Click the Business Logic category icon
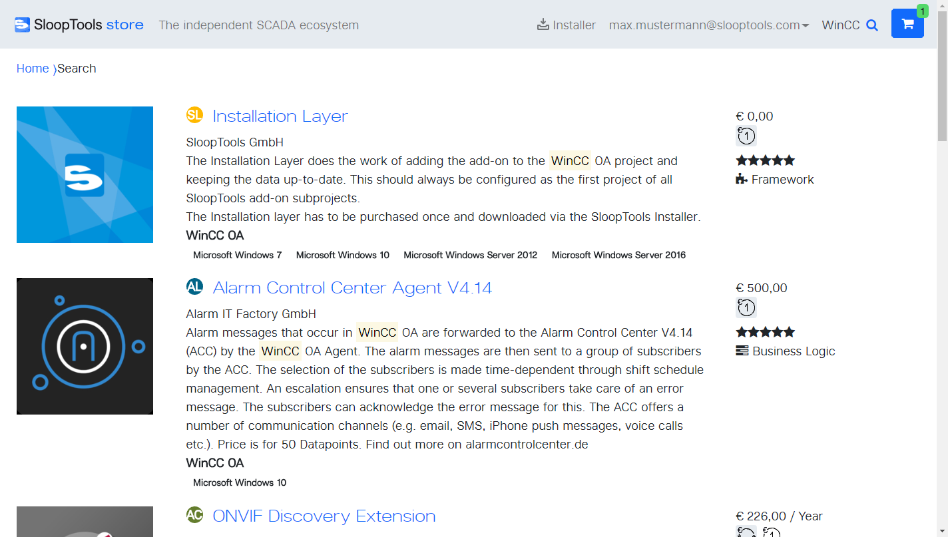The width and height of the screenshot is (948, 537). point(742,351)
